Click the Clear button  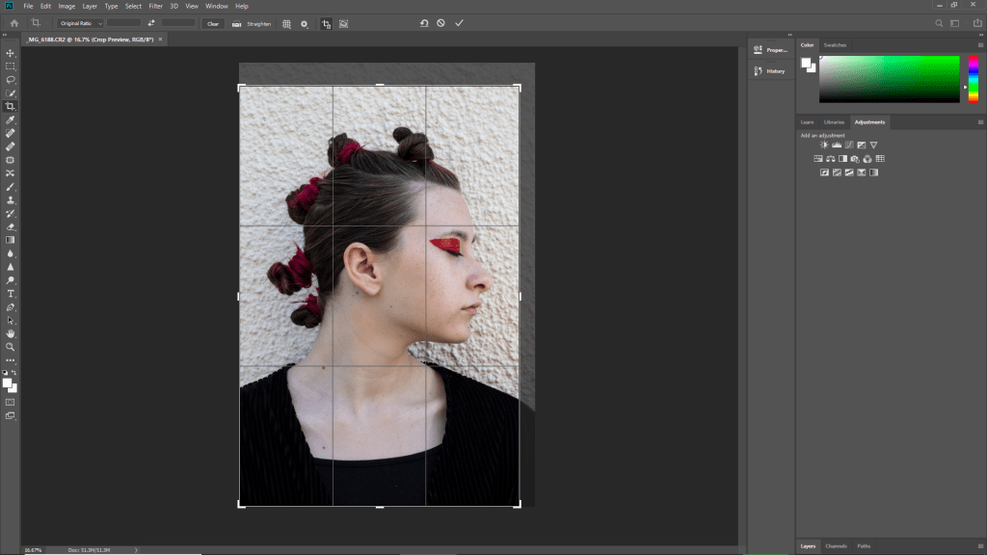click(x=213, y=23)
